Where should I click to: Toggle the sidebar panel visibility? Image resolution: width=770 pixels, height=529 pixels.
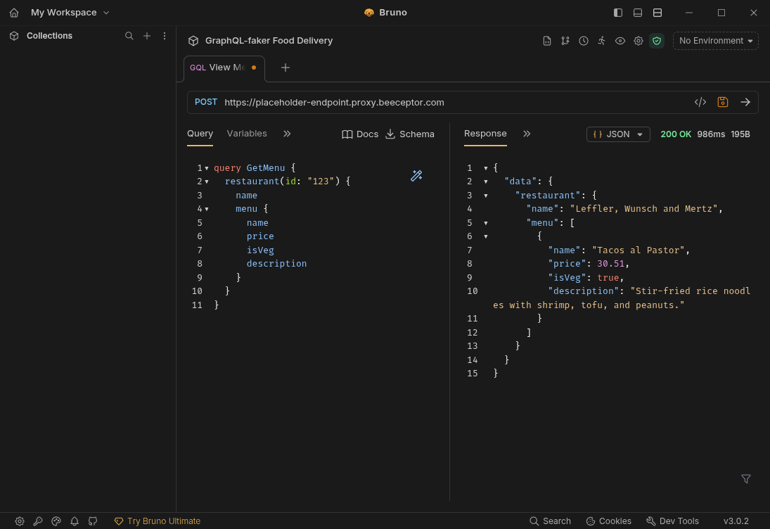click(x=618, y=13)
